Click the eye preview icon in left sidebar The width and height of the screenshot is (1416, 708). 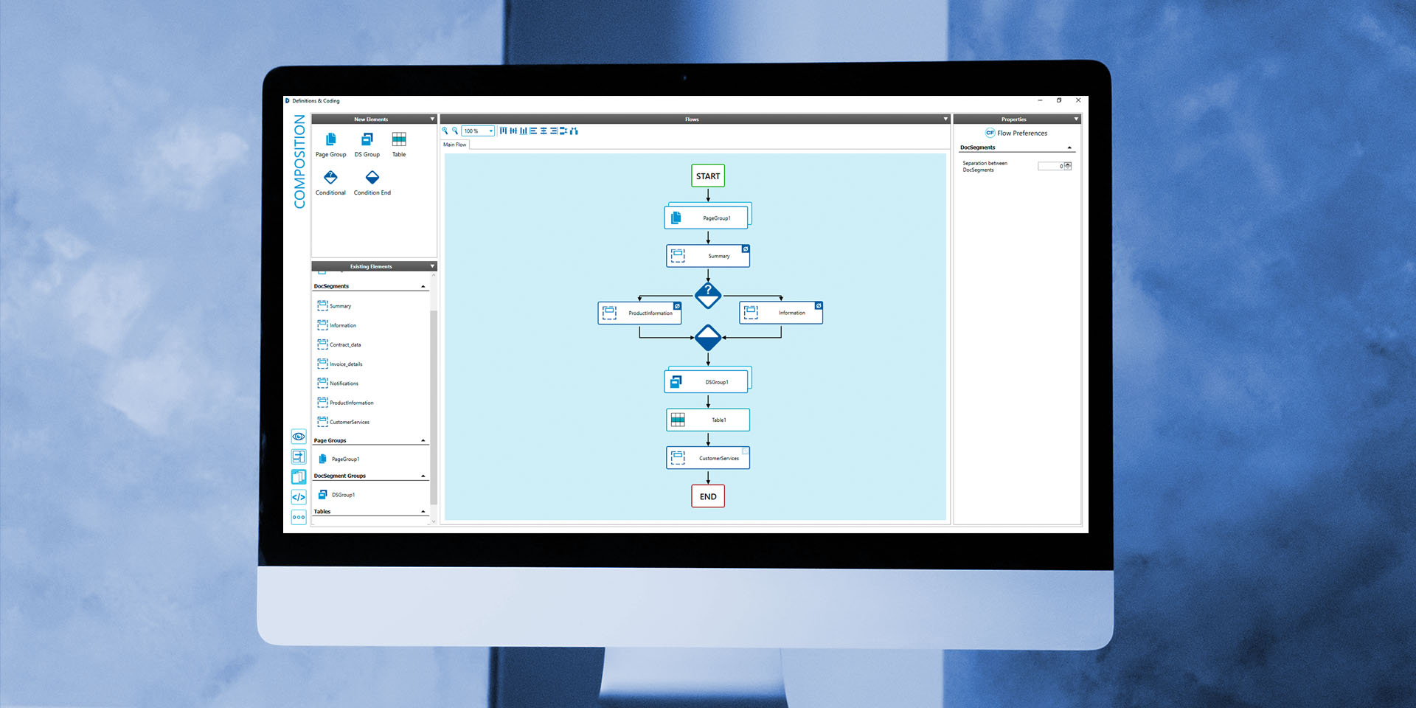[299, 437]
